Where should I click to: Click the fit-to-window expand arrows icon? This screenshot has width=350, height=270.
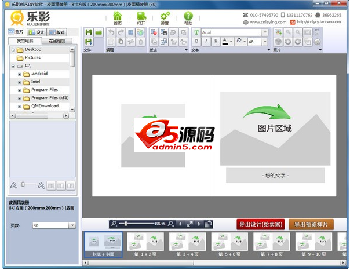point(189,224)
